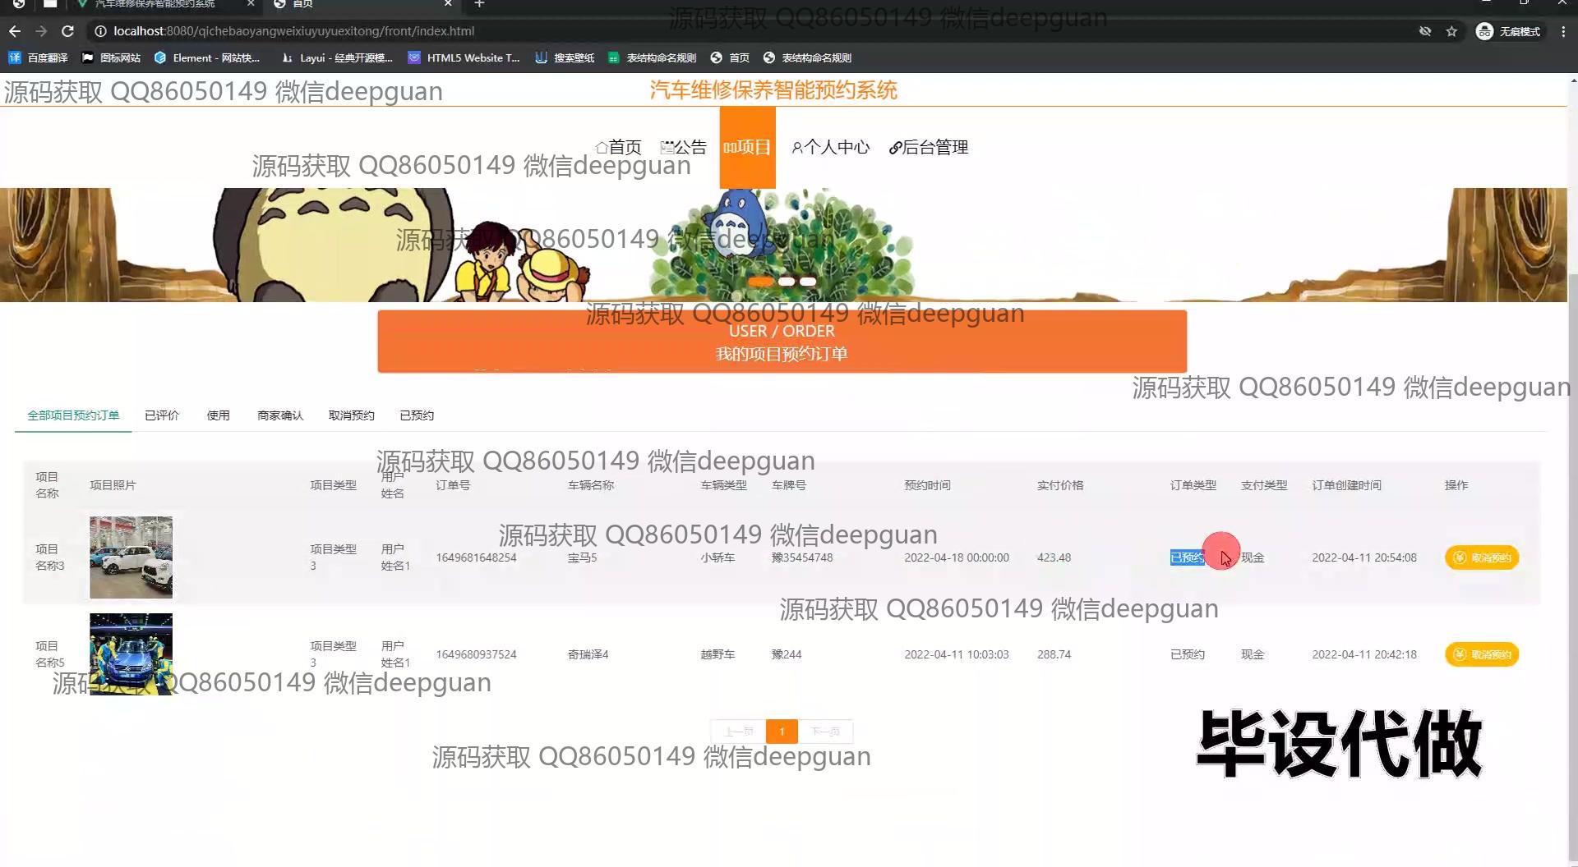Image resolution: width=1578 pixels, height=867 pixels.
Task: Click reservation time 2022-04-18 00:00:00
Action: click(957, 557)
